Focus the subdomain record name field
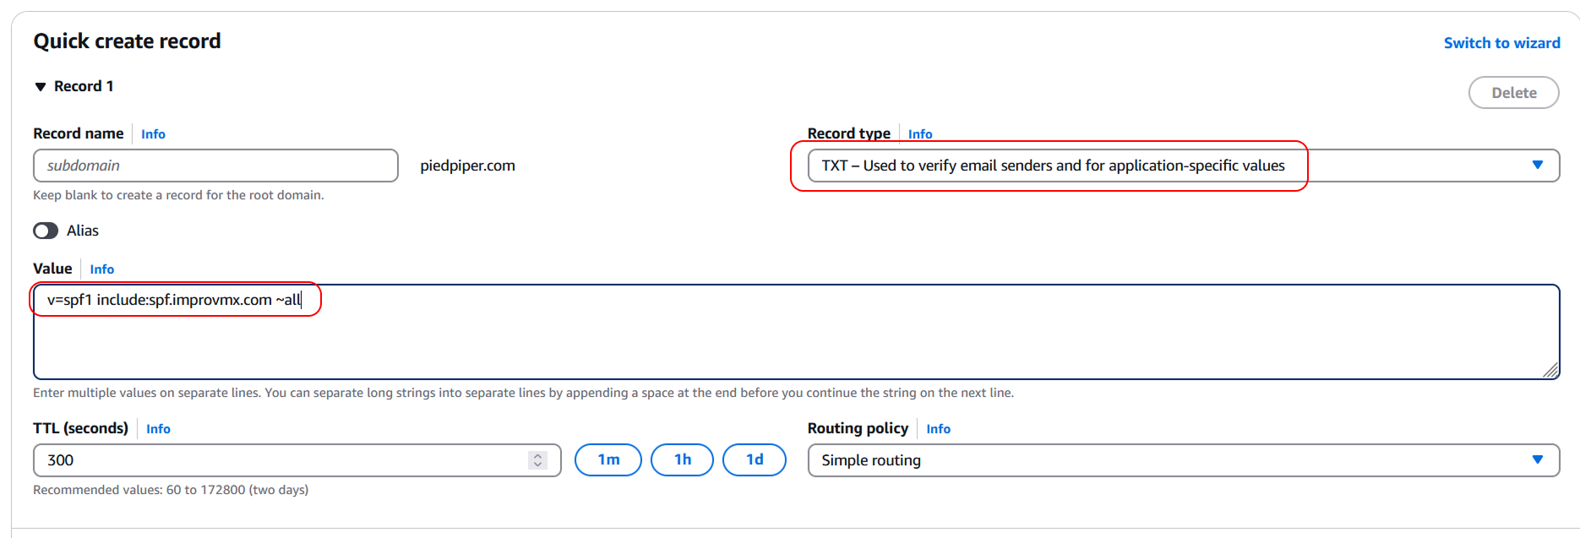 [x=215, y=166]
